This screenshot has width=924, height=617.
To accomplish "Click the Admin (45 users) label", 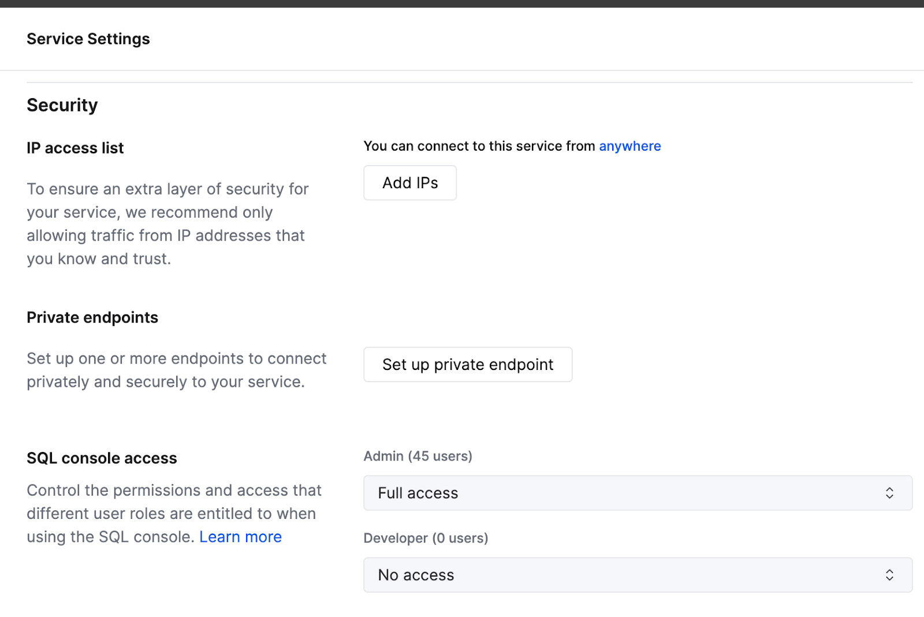I will (418, 456).
